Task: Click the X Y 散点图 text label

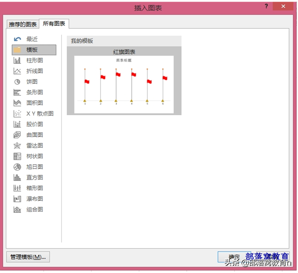Action: tap(40, 114)
